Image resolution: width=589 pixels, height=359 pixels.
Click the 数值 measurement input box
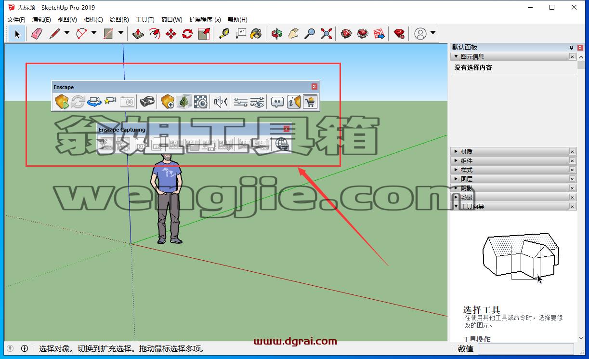(x=525, y=349)
